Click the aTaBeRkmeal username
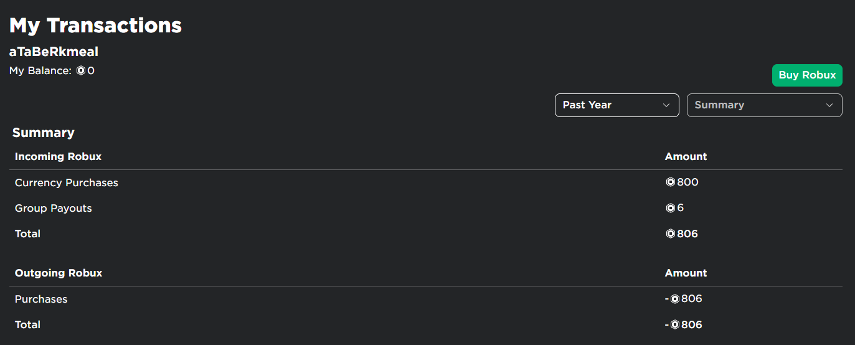The height and width of the screenshot is (345, 855). (x=54, y=52)
